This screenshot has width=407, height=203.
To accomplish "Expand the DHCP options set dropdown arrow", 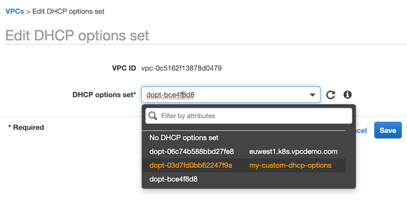I will point(312,95).
